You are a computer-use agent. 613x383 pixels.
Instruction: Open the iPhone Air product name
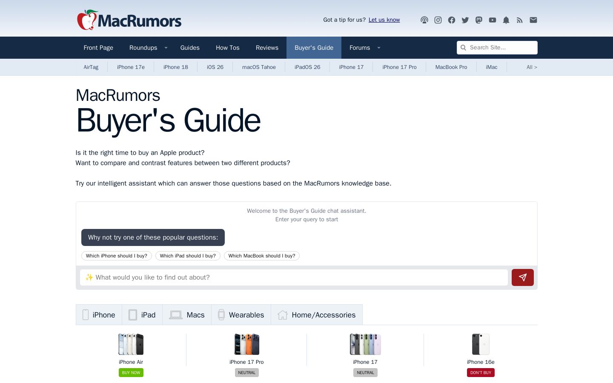coord(131,362)
